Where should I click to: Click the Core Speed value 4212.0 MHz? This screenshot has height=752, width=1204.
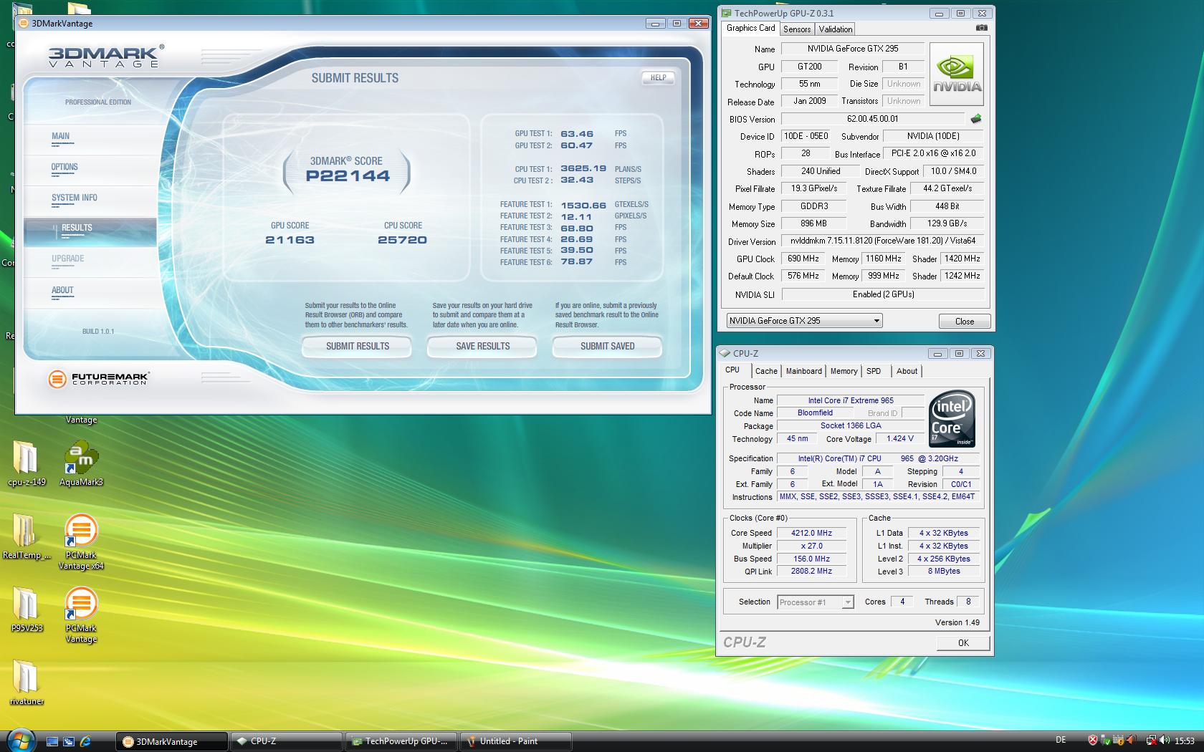(x=811, y=533)
